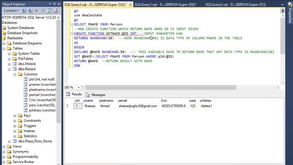This screenshot has height=165, width=293.
Task: Switch to the Results tab
Action: pyautogui.click(x=74, y=94)
